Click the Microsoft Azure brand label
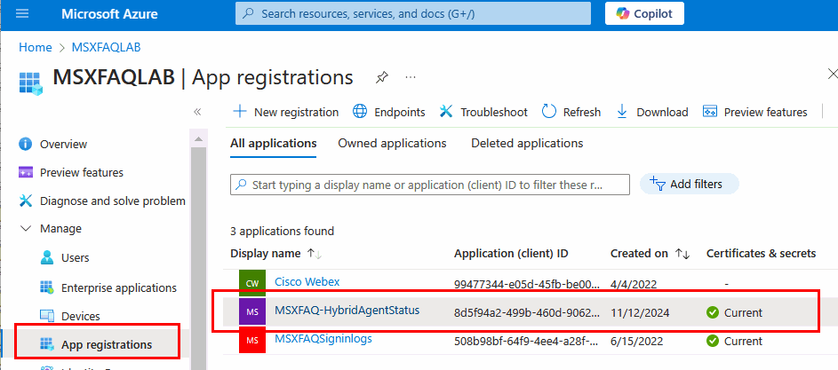This screenshot has width=838, height=370. tap(109, 13)
